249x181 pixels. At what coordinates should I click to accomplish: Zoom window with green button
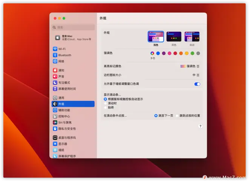click(x=64, y=18)
